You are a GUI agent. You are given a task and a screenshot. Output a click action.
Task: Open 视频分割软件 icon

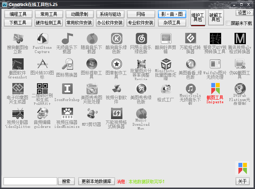pos(117,89)
